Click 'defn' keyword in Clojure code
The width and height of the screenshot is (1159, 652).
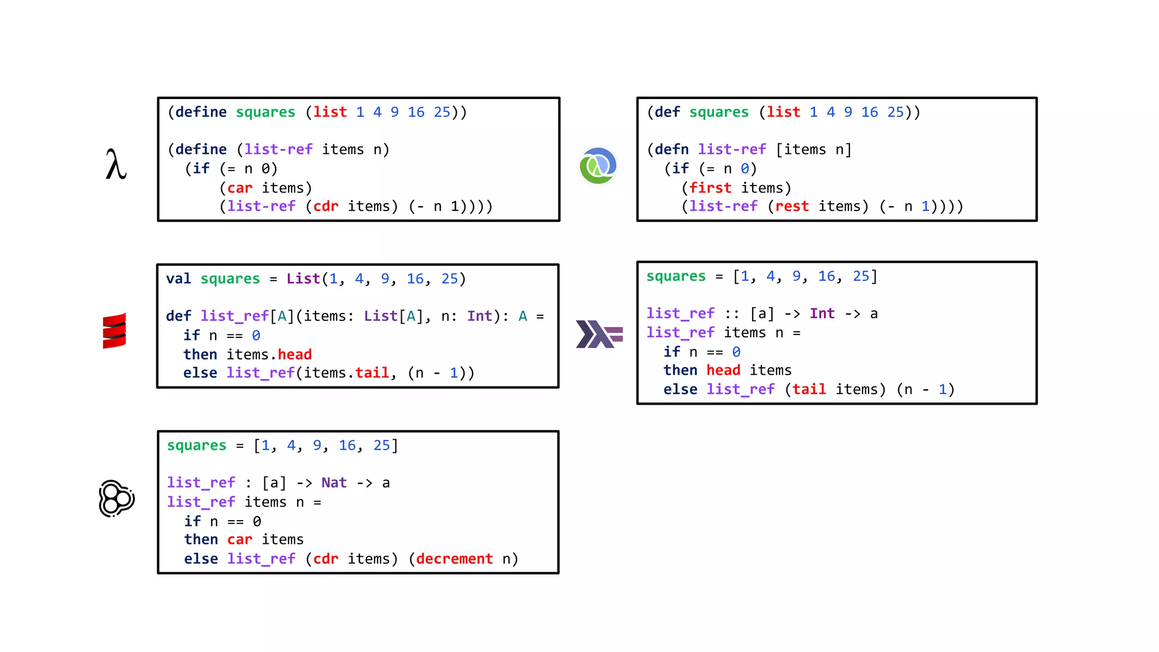coord(672,149)
